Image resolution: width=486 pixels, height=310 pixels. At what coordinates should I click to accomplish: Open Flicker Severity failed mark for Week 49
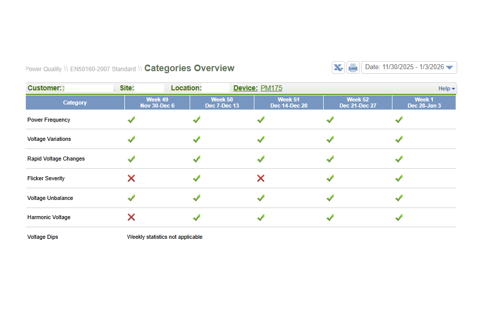tap(131, 178)
